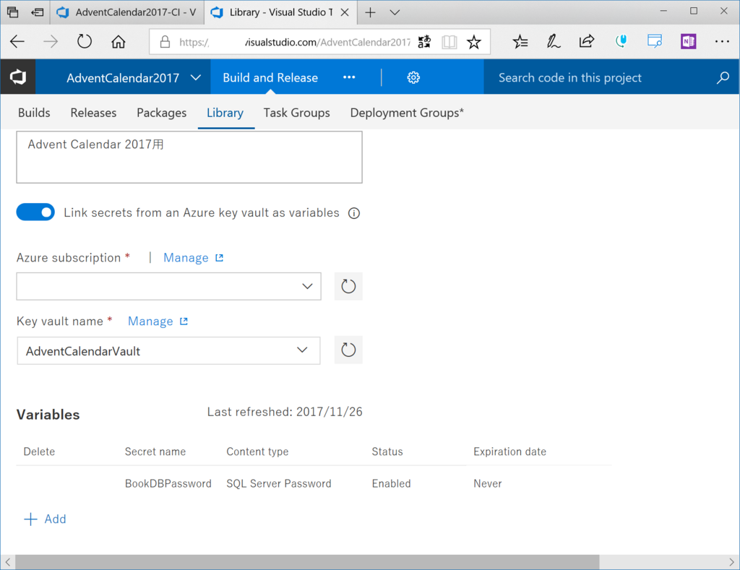This screenshot has width=740, height=570.
Task: Click the Status column header
Action: pos(387,452)
